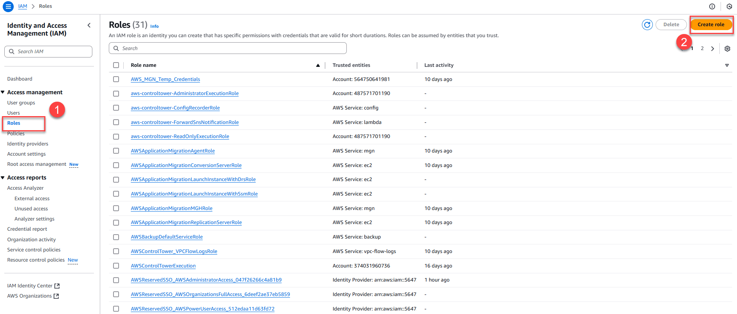Click the info circle icon in header
Viewport: 737px width, 314px height.
tap(712, 6)
